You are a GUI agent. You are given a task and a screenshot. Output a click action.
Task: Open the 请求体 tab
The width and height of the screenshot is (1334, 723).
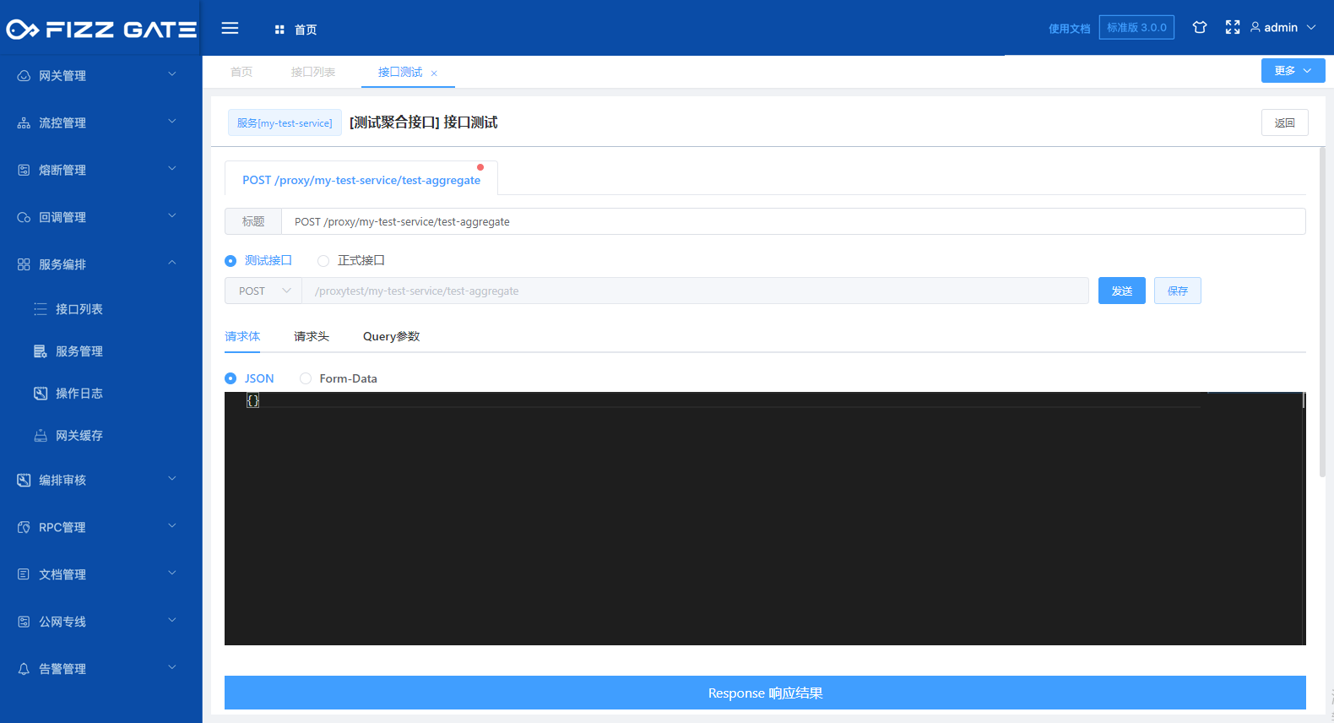242,336
